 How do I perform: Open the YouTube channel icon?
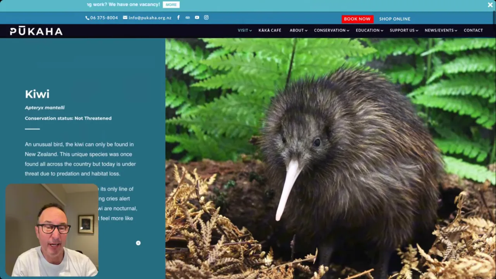(197, 17)
